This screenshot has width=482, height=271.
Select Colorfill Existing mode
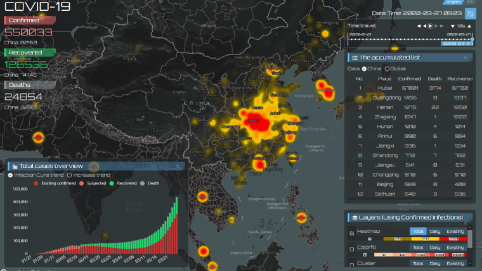tap(455, 248)
